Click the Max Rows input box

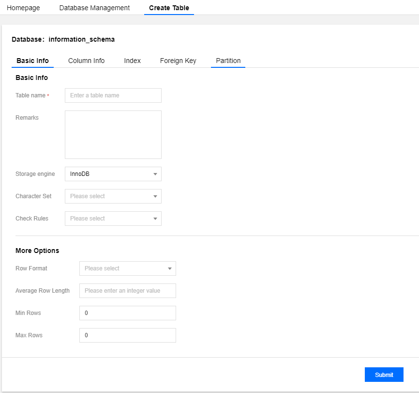[127, 335]
